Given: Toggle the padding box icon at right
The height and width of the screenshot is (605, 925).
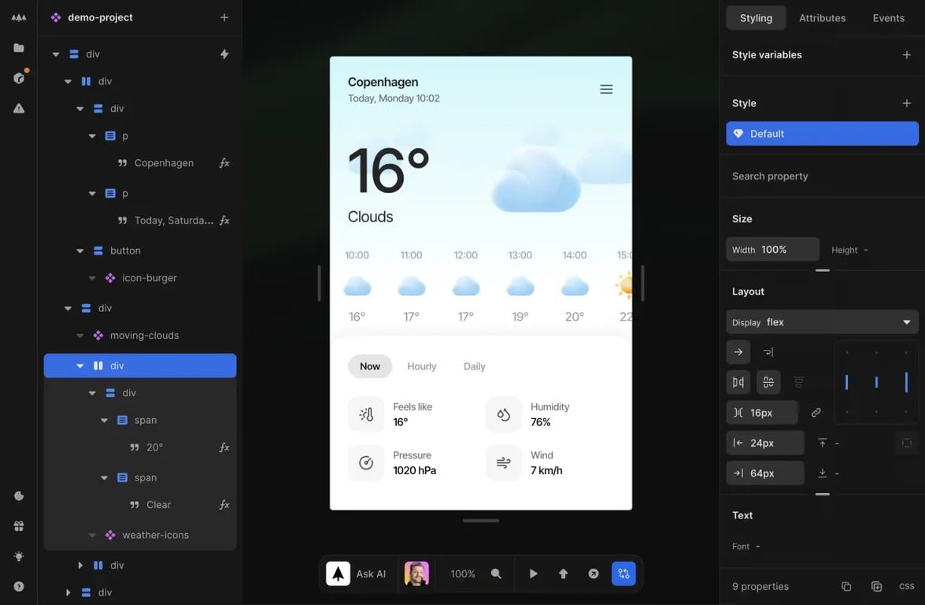Looking at the screenshot, I should 906,443.
